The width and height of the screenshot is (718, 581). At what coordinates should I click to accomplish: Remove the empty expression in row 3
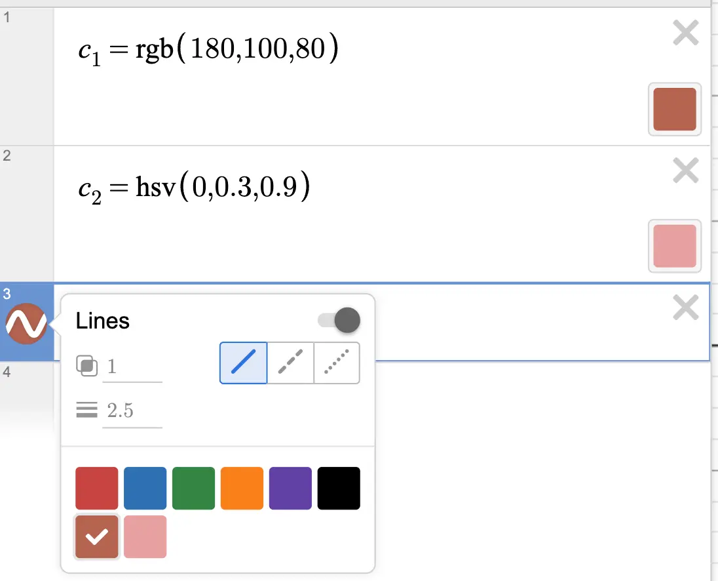click(685, 308)
